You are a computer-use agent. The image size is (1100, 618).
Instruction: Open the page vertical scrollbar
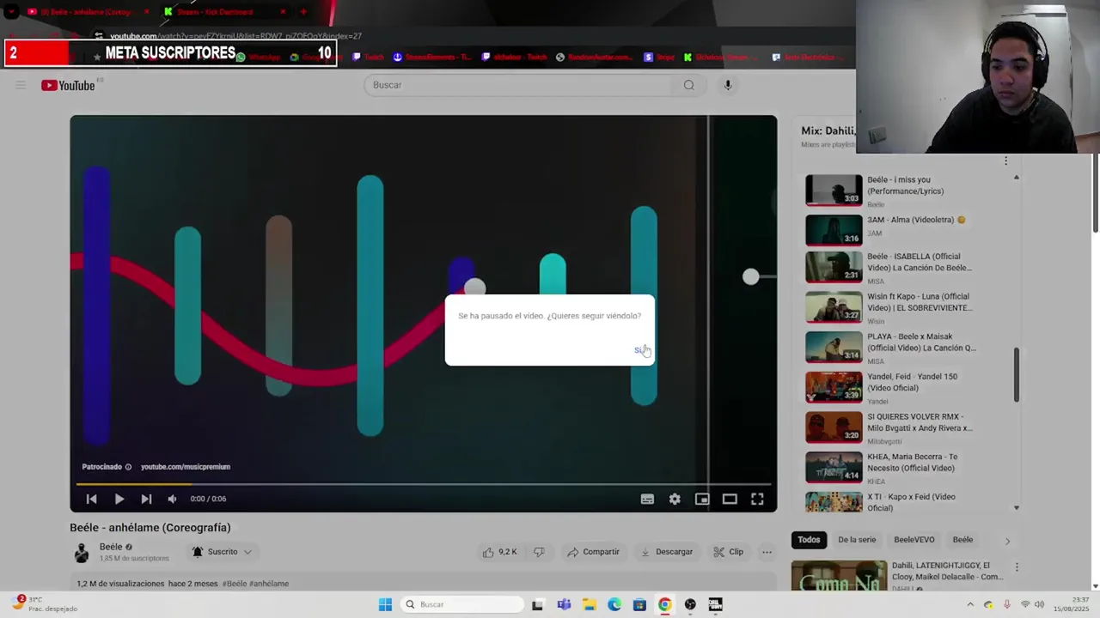[x=1095, y=193]
